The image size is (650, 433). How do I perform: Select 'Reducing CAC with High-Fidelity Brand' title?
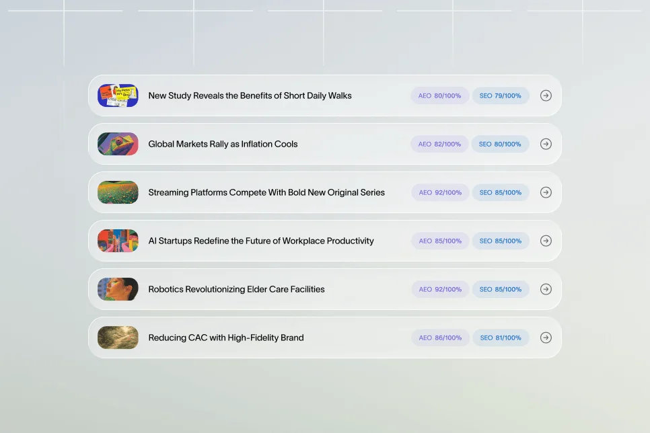(226, 338)
